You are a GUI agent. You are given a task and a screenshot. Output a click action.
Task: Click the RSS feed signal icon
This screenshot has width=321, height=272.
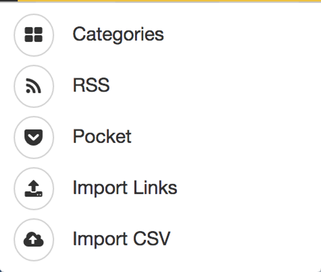(34, 86)
